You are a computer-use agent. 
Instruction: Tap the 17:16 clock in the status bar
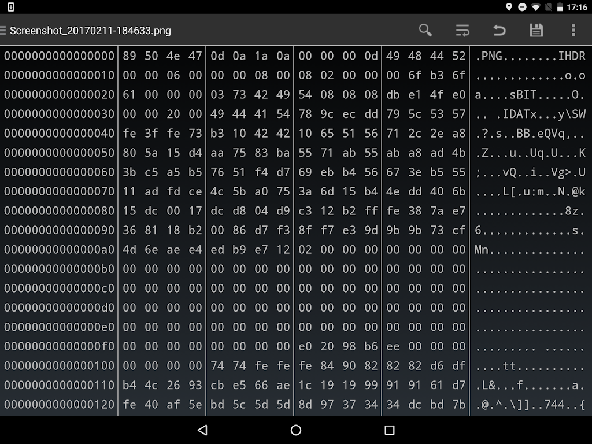576,8
